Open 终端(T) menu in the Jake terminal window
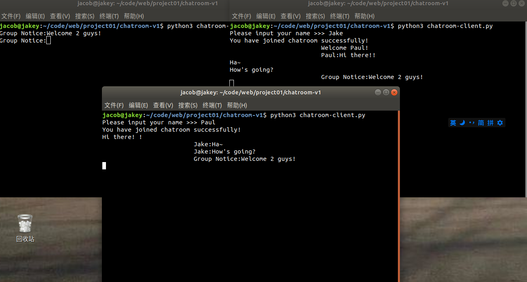This screenshot has height=282, width=527. (x=340, y=16)
